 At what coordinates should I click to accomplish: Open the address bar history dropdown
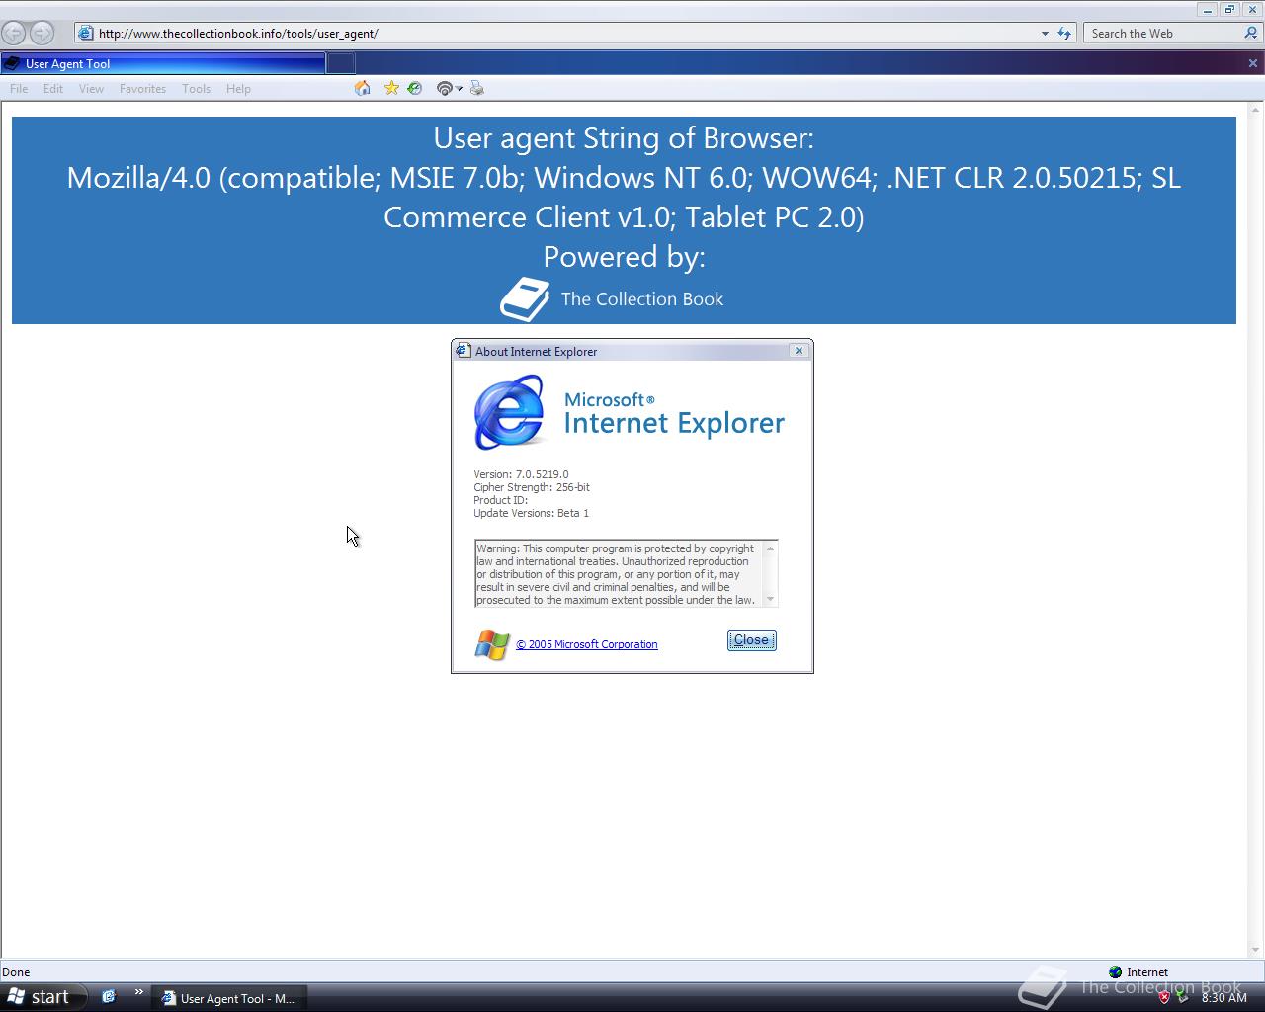pos(1045,33)
